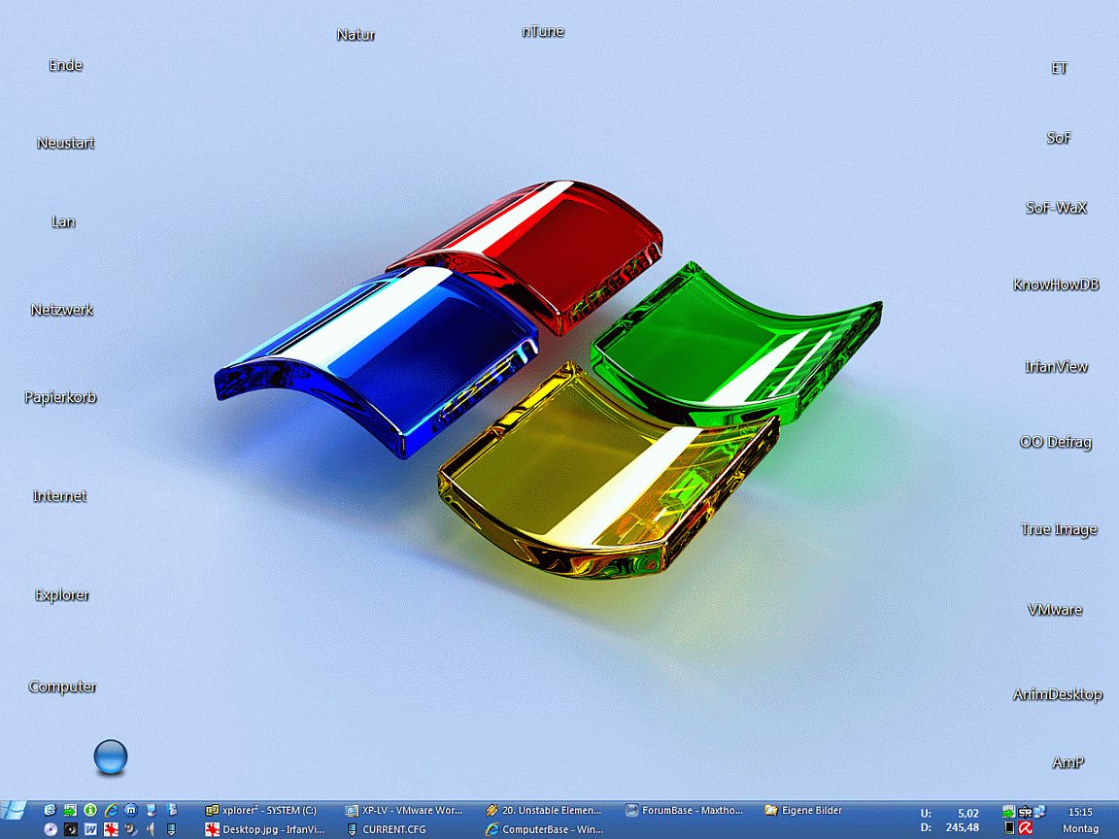Image resolution: width=1119 pixels, height=839 pixels.
Task: Switch to XP-LV - VMware Workstation taskbar button
Action: click(x=404, y=811)
